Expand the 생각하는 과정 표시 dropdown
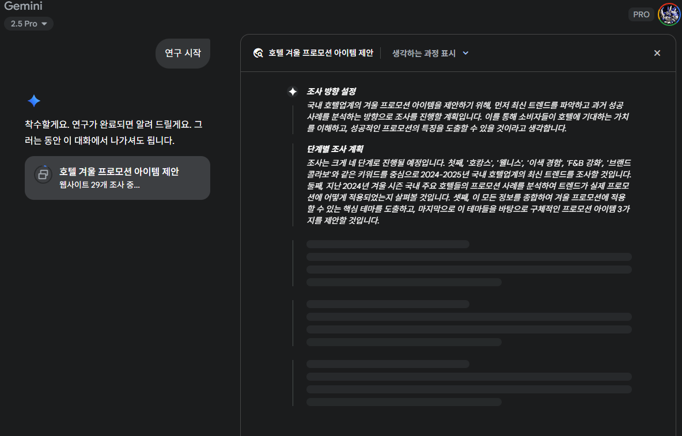 (430, 53)
